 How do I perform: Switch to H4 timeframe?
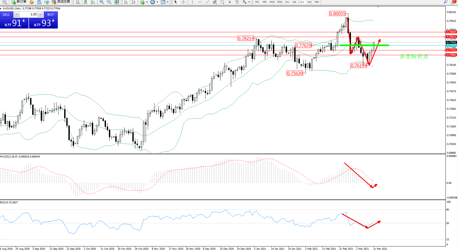[x=294, y=2]
